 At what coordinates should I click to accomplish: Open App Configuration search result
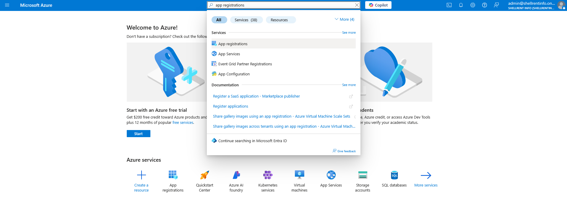(x=284, y=74)
